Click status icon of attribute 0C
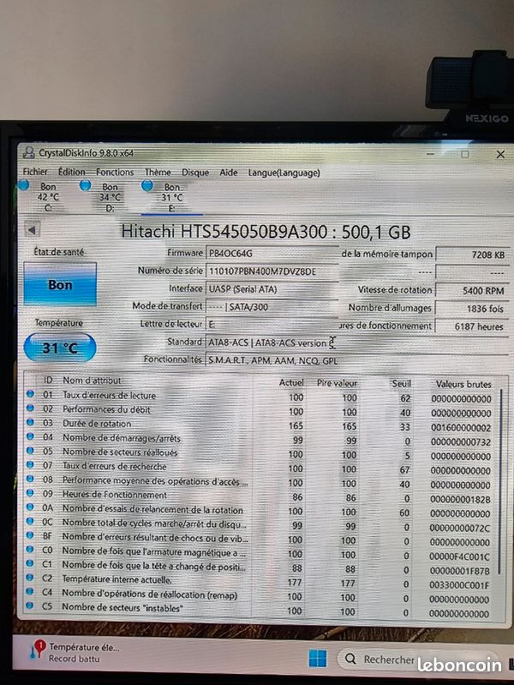The image size is (514, 685). pyautogui.click(x=30, y=521)
